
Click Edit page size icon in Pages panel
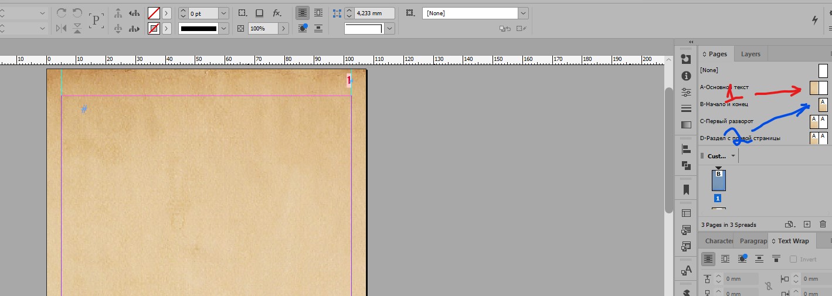pos(790,224)
